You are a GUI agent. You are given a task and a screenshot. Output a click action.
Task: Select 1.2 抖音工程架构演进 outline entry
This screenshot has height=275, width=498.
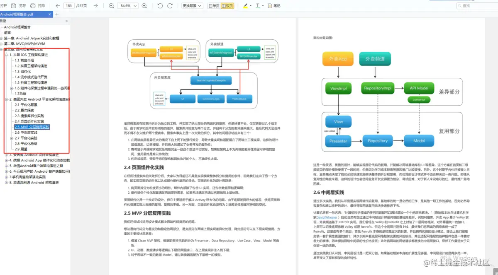tap(31, 66)
